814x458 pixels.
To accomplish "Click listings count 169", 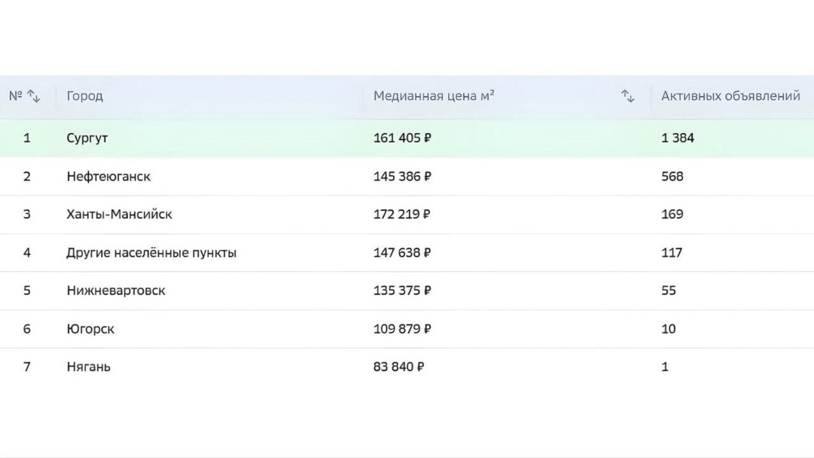I will click(x=672, y=214).
